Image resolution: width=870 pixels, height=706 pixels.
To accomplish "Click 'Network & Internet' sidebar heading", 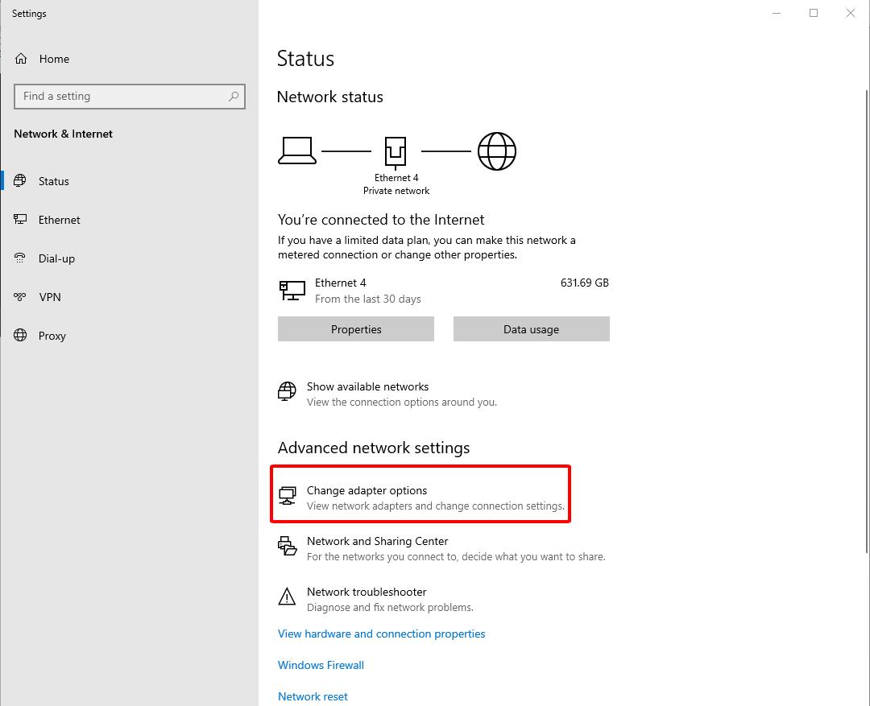I will point(64,134).
